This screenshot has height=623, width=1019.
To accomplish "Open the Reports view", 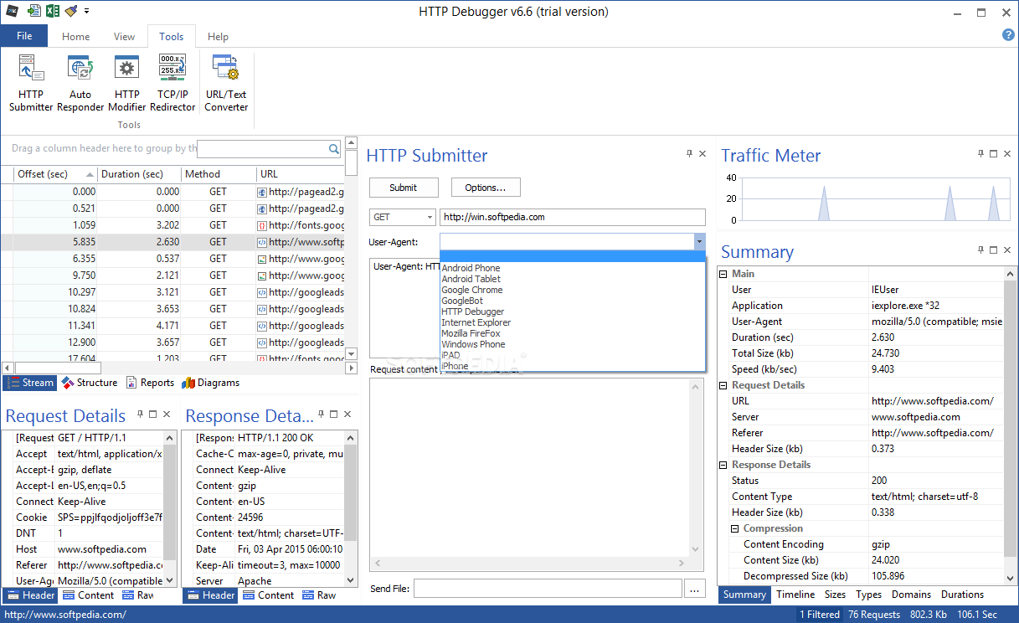I will [151, 383].
